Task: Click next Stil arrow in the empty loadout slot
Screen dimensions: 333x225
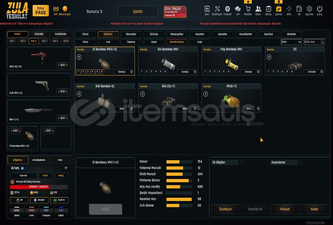Action: (53, 131)
